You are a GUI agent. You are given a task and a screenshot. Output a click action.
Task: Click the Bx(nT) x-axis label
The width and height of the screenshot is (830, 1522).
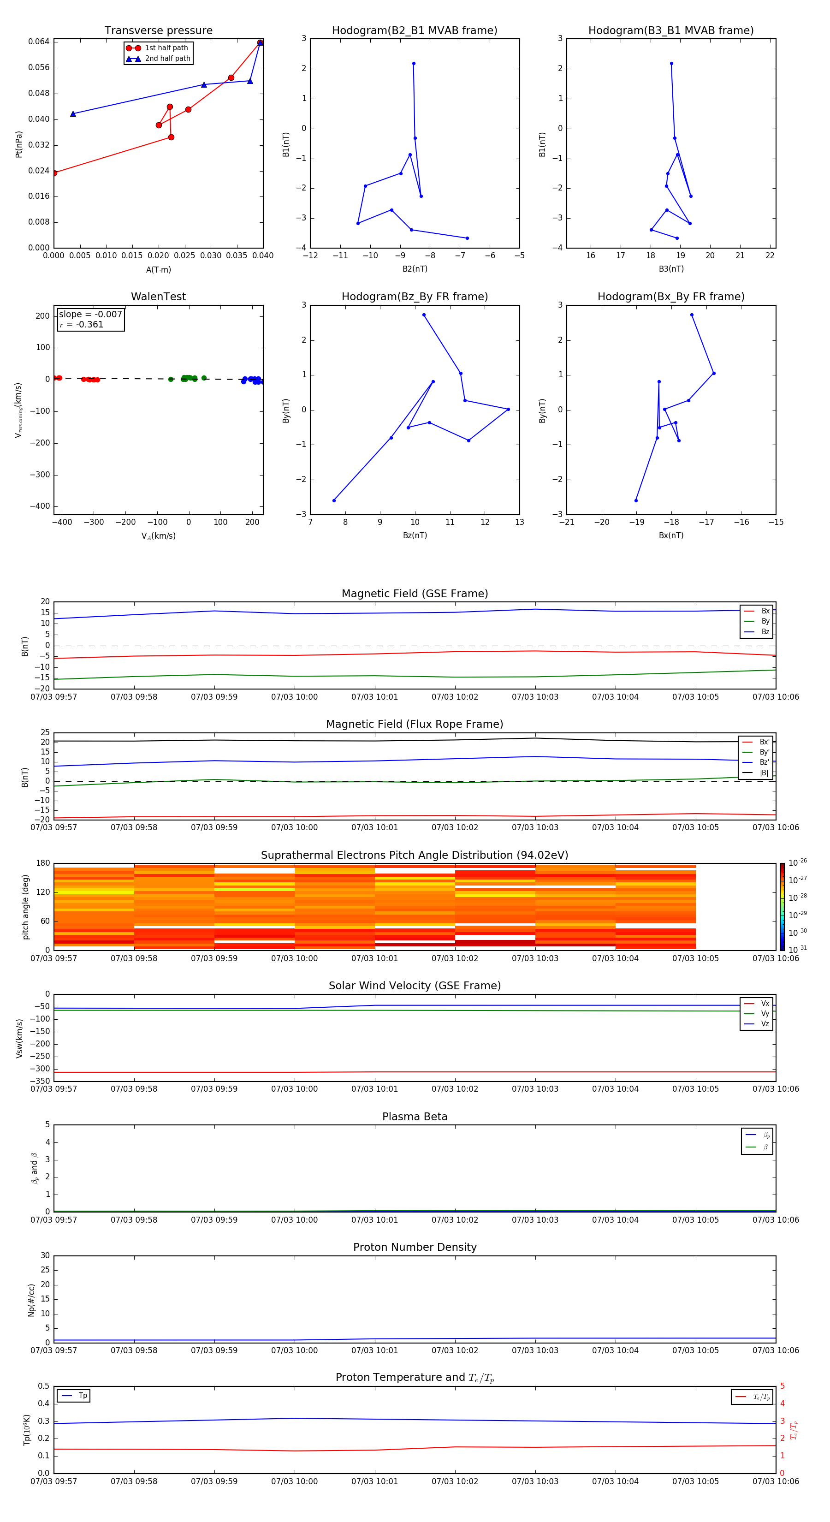[x=671, y=535]
